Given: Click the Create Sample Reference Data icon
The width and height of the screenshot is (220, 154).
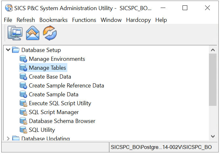Looking at the screenshot, I should (x=23, y=86).
